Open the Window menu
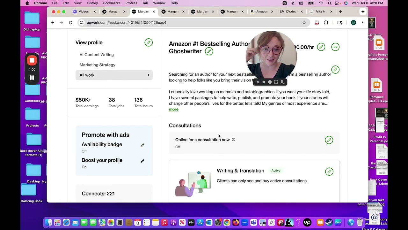The height and width of the screenshot is (230, 408). click(159, 3)
